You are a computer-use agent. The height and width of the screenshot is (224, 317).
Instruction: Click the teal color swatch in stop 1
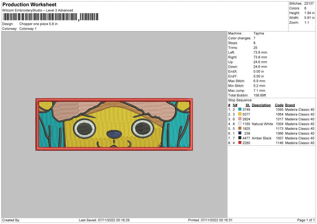240,109
